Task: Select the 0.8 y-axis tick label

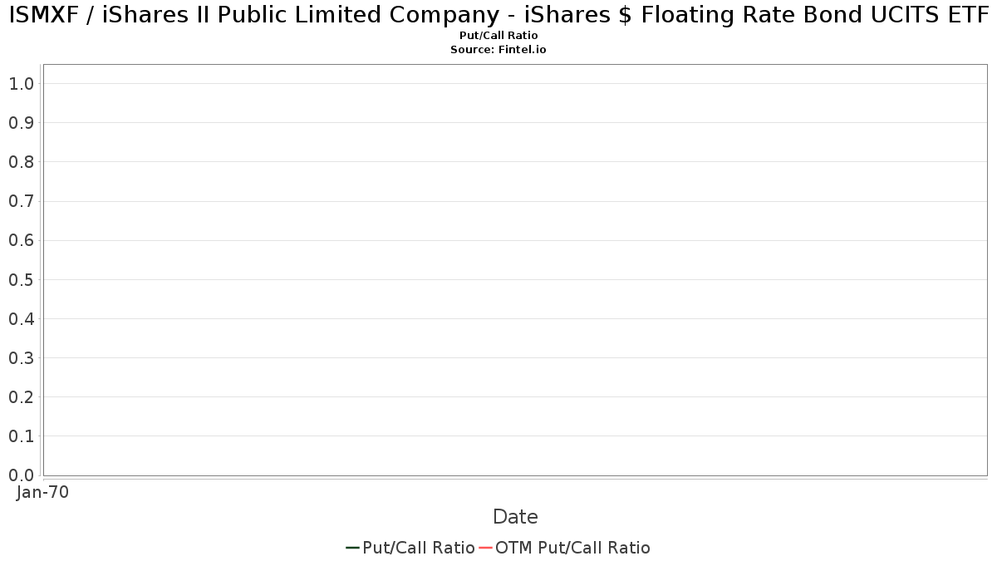Action: pyautogui.click(x=21, y=162)
